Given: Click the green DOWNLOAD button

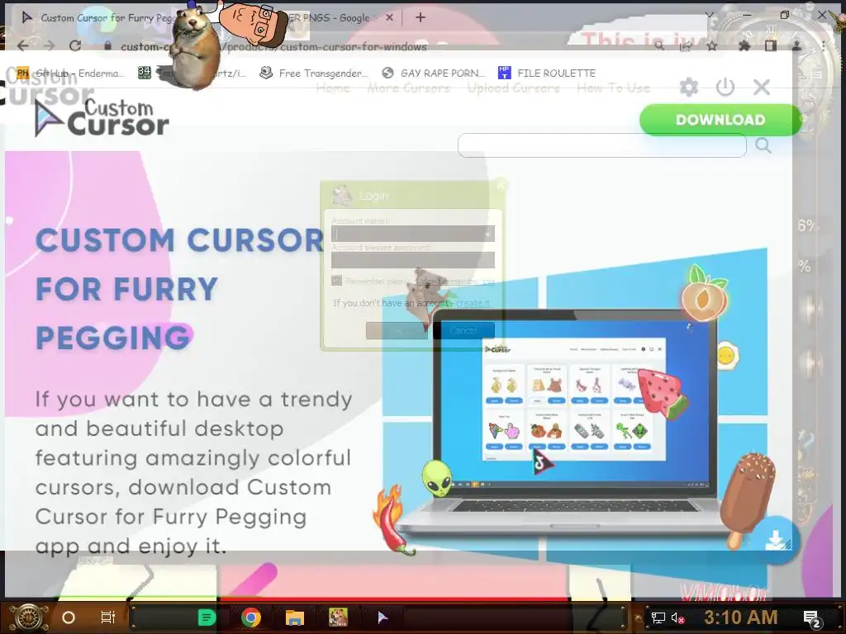Looking at the screenshot, I should pos(720,120).
